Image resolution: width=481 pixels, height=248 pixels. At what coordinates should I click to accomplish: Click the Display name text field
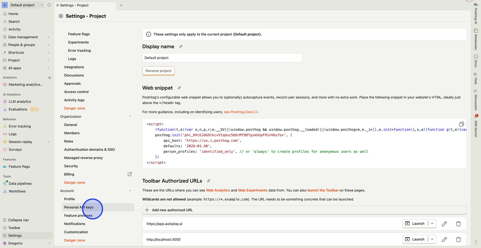[222, 58]
